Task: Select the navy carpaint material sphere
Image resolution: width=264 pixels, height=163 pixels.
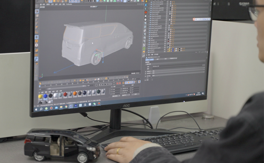Action: point(84,93)
